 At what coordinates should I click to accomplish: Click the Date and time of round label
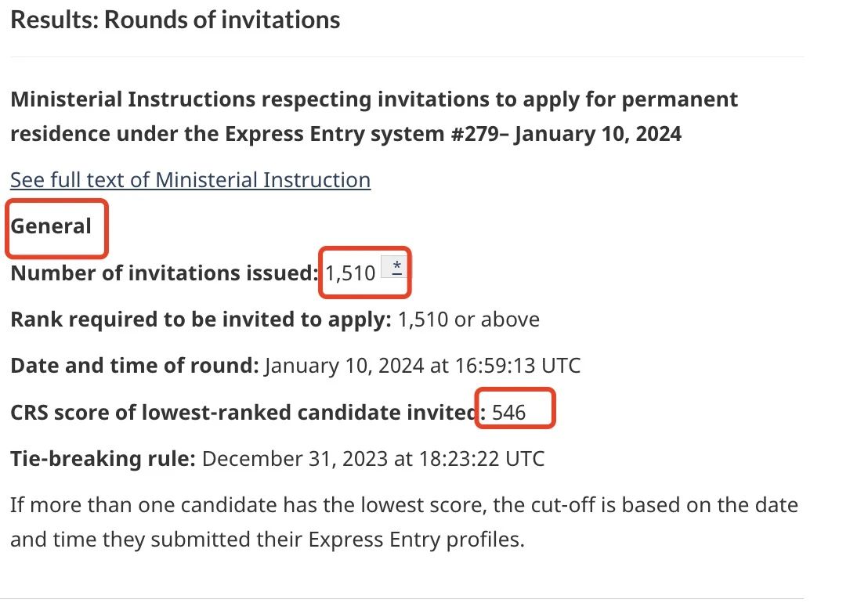134,366
